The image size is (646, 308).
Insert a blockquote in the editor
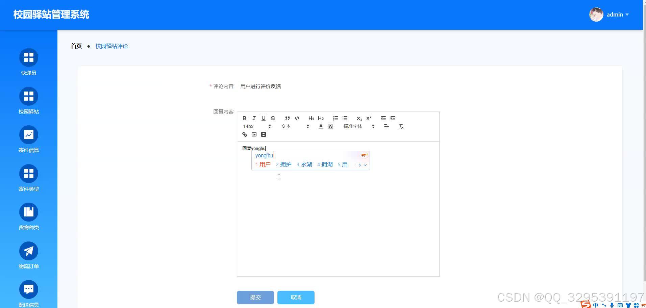(287, 118)
